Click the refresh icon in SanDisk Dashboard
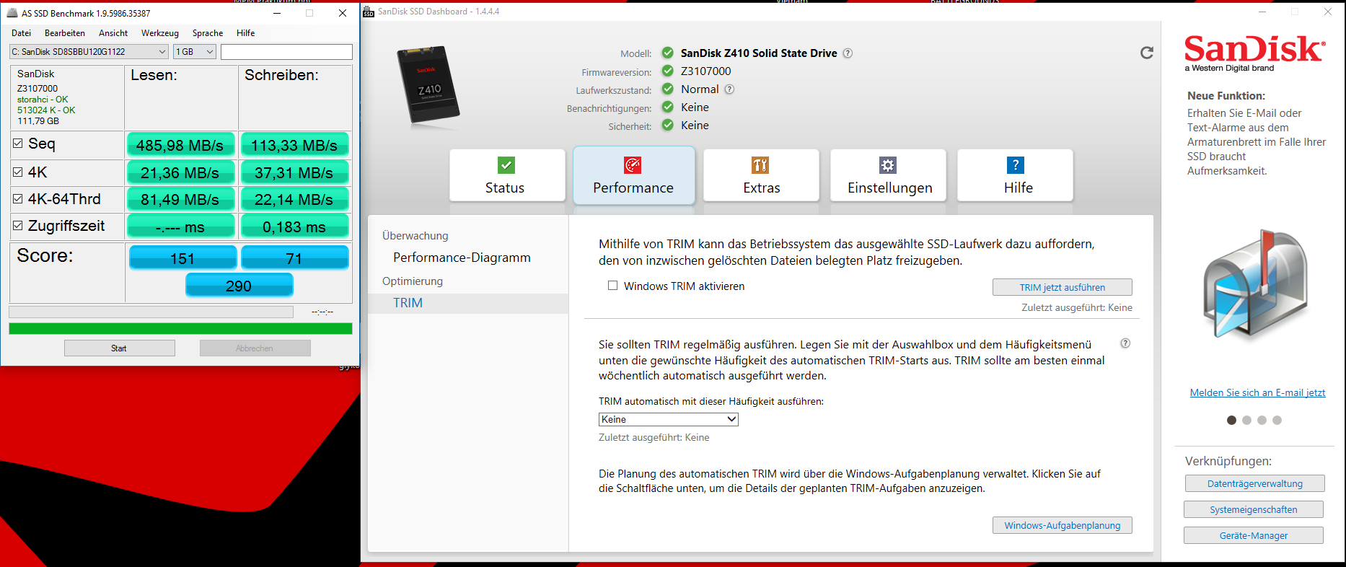Image resolution: width=1346 pixels, height=567 pixels. (x=1146, y=53)
